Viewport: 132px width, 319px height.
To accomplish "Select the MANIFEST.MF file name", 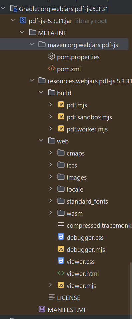I will pyautogui.click(x=67, y=310).
